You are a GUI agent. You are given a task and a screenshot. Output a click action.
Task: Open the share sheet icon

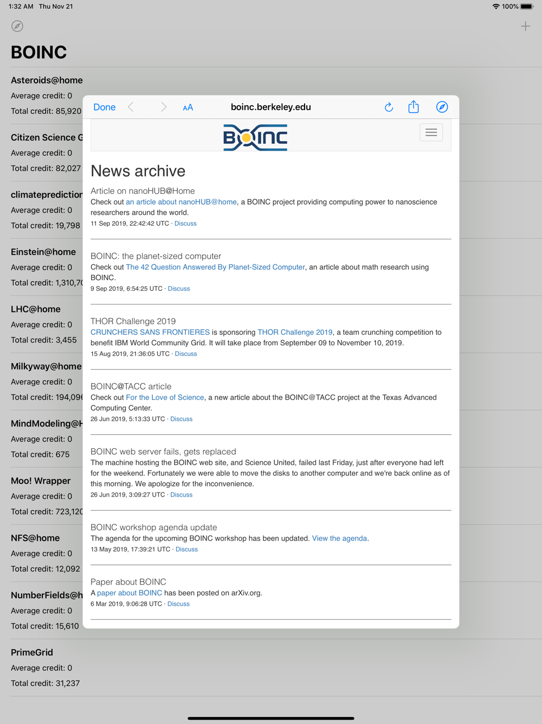point(414,106)
